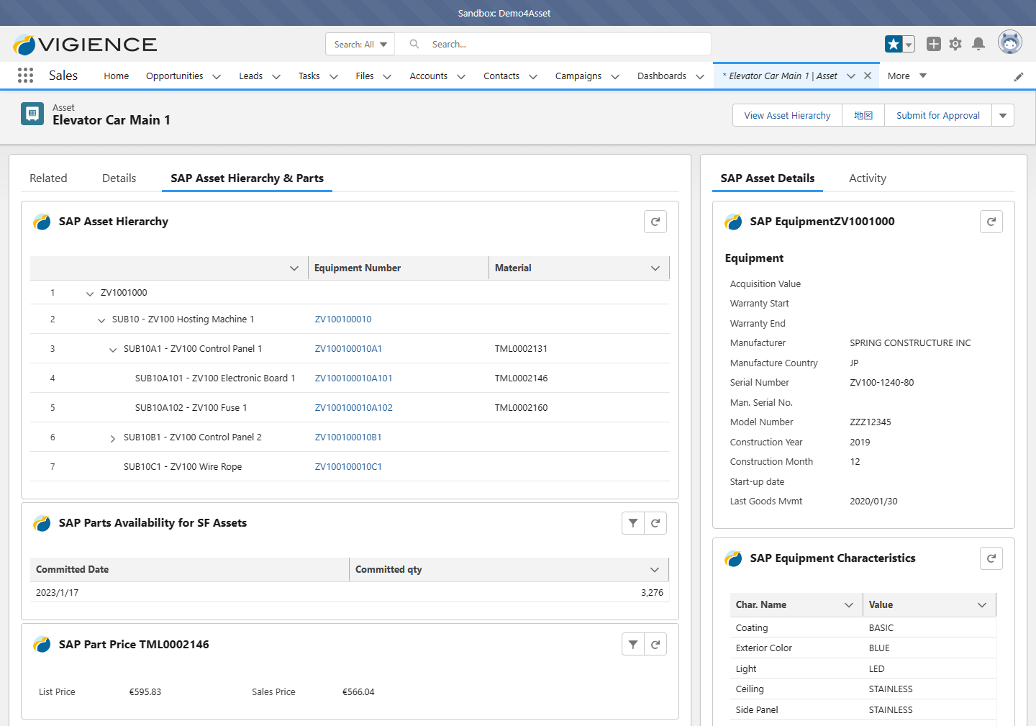The width and height of the screenshot is (1036, 726).
Task: Open the Dashboards tab dropdown chevron
Action: 700,76
